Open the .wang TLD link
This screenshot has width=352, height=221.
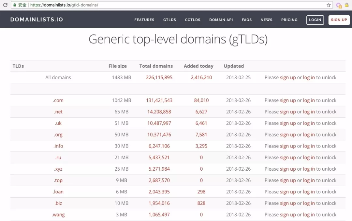coord(58,215)
